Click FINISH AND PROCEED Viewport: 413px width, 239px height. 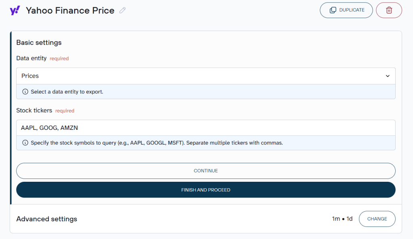pyautogui.click(x=206, y=189)
